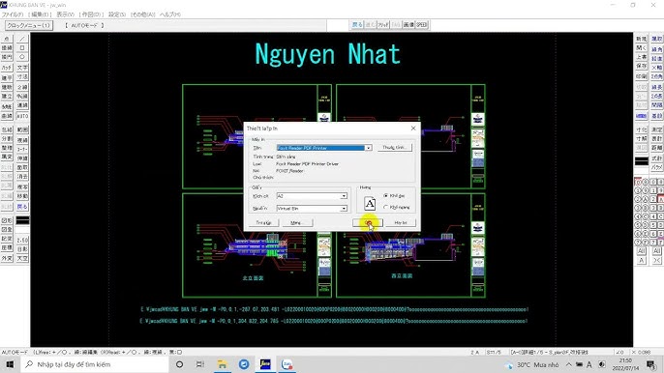This screenshot has height=373, width=664.
Task: Click the 印刷 print button
Action: [641, 76]
